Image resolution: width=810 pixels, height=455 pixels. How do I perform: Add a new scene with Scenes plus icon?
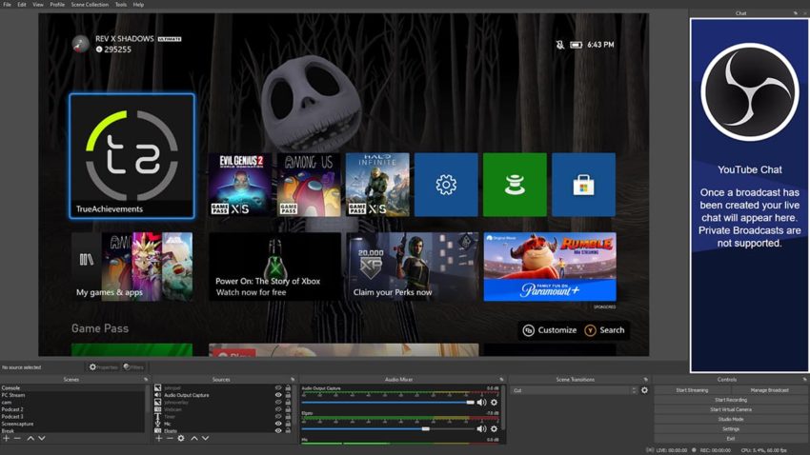pyautogui.click(x=7, y=439)
